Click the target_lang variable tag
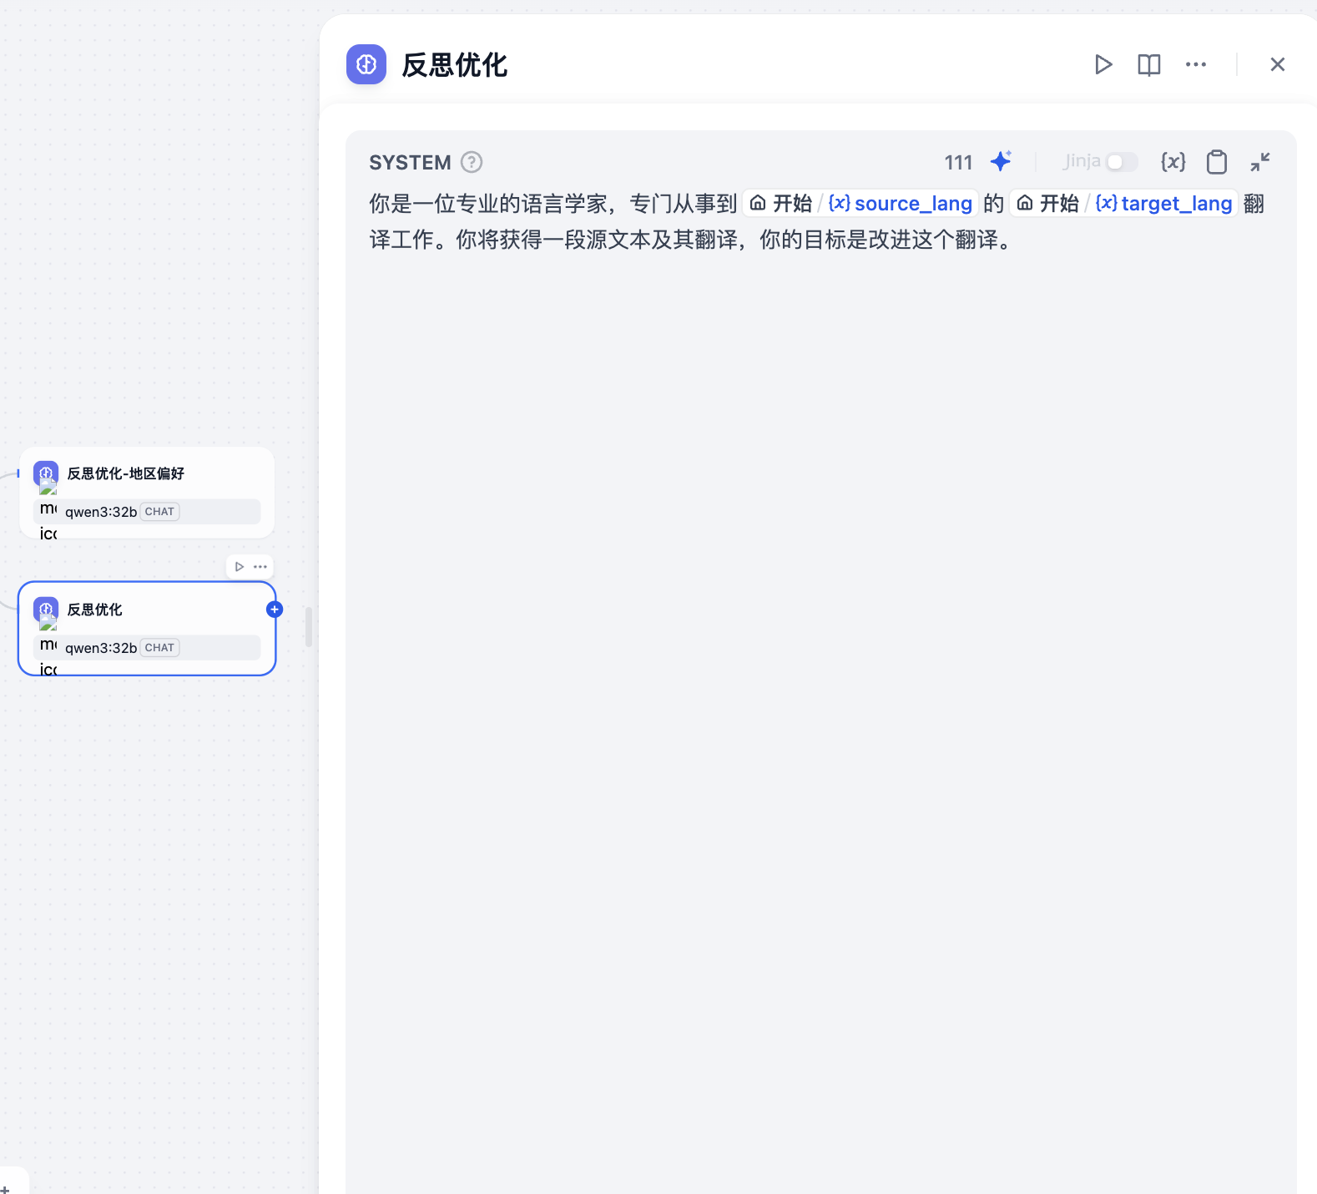Viewport: 1317px width, 1194px height. [1123, 203]
